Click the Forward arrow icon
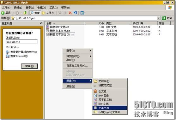This screenshot has width=176, height=120. click(17, 13)
